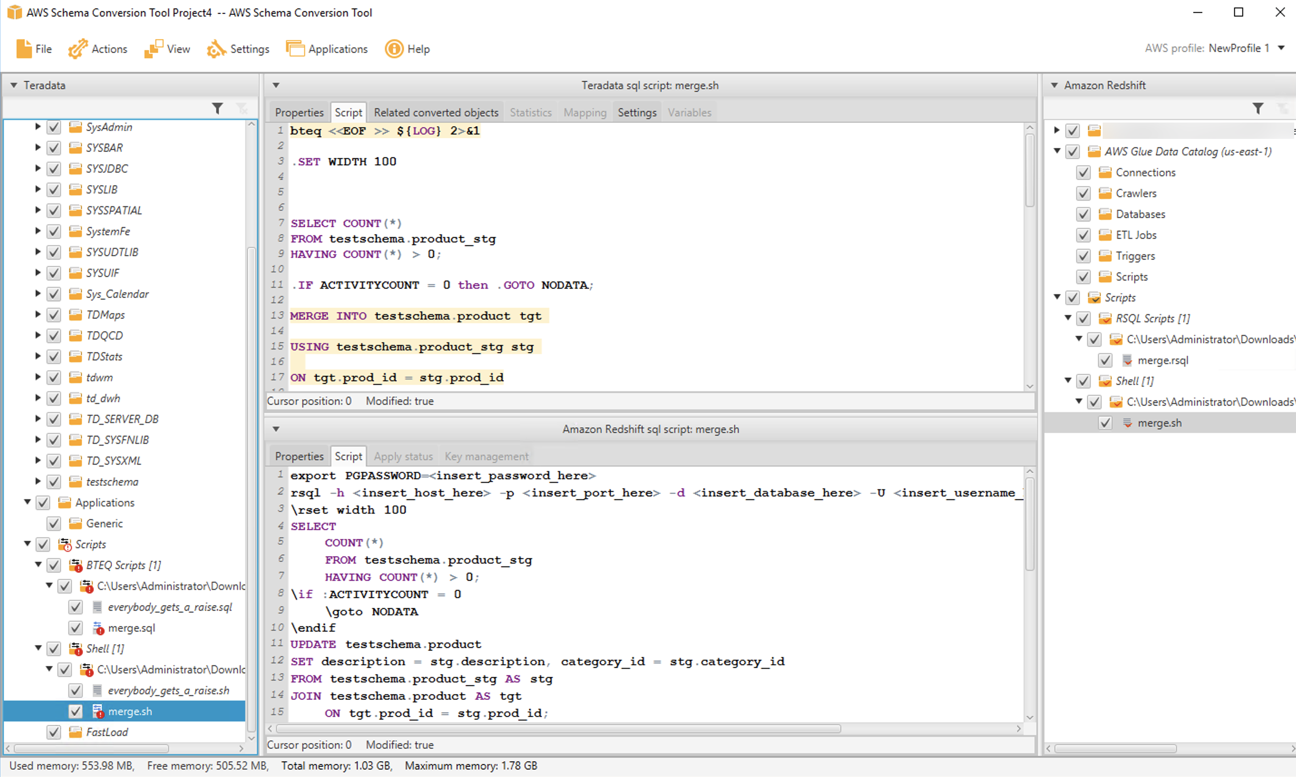This screenshot has height=777, width=1296.
Task: Open the File menu
Action: (x=34, y=49)
